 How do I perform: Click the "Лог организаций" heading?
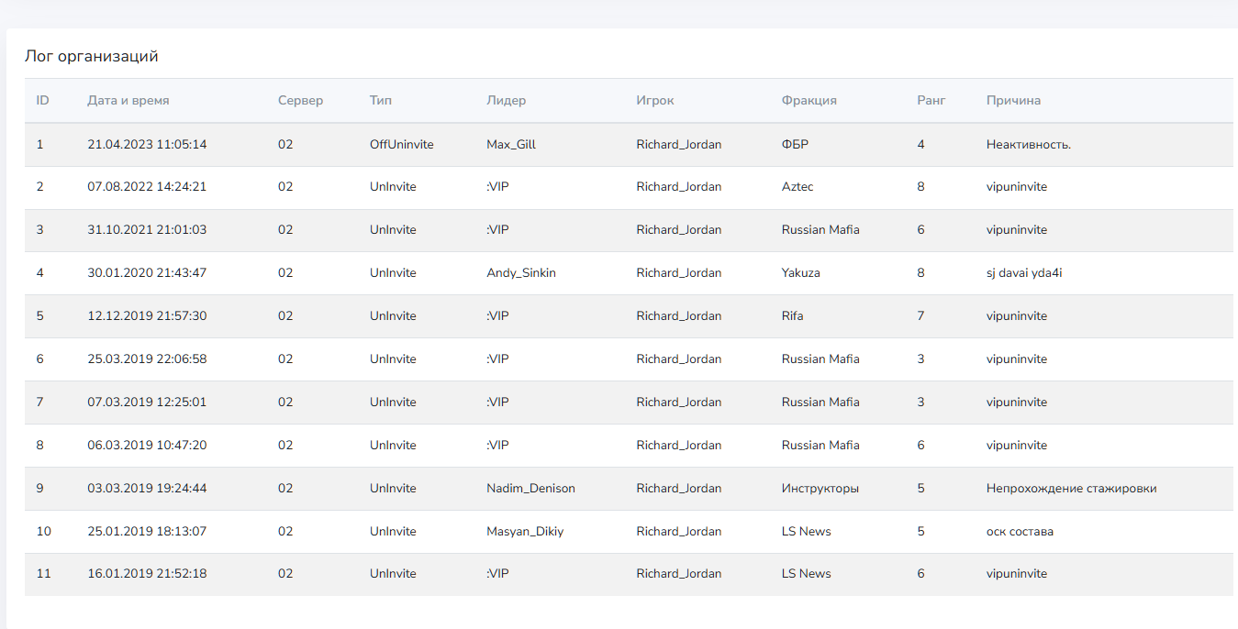click(91, 57)
